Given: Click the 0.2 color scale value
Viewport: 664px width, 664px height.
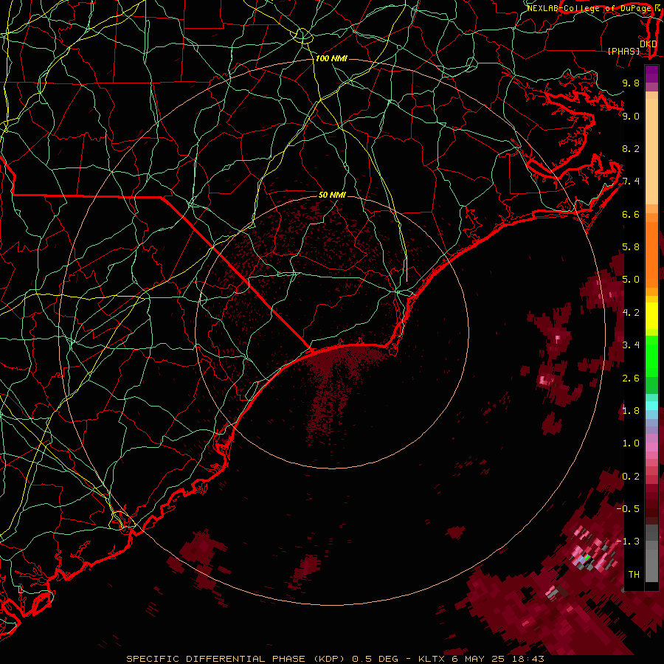Looking at the screenshot, I should point(631,477).
